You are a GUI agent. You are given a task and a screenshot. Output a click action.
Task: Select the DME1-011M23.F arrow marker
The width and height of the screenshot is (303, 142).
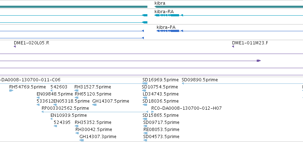[233, 47]
